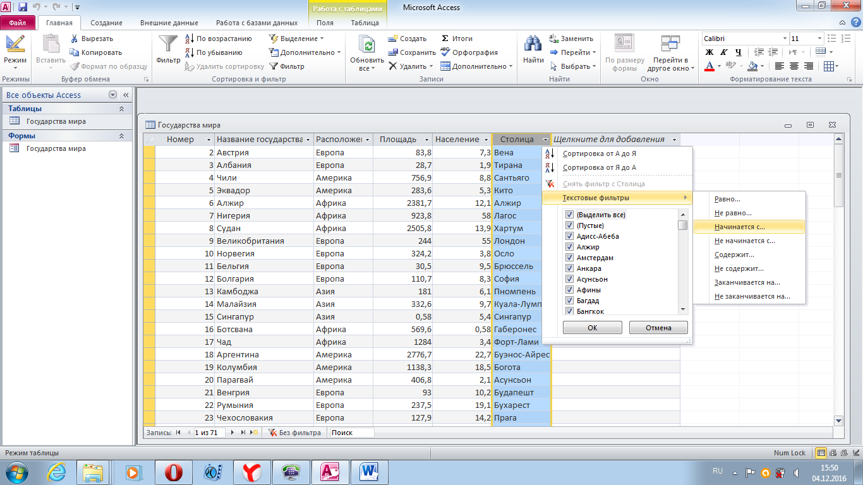Switch to the Создание ribbon tab
863x485 pixels.
coord(106,23)
